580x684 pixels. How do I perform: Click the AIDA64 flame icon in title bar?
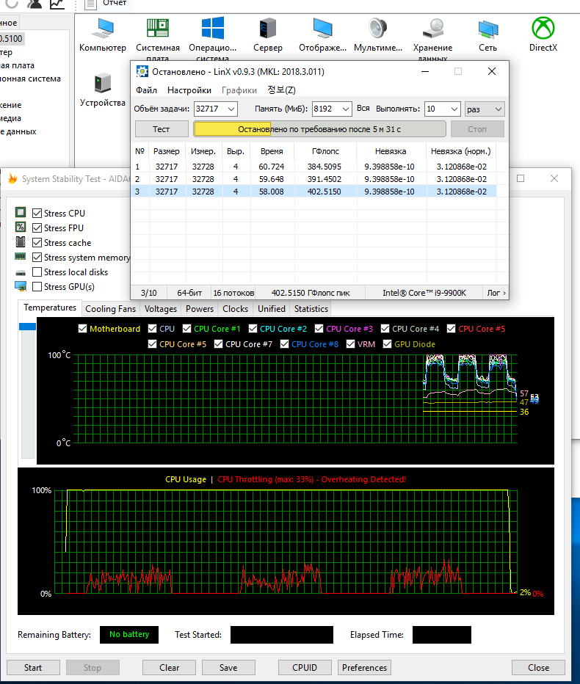tap(12, 179)
